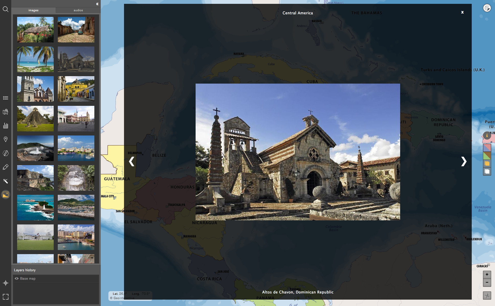Select the location pin marker tool

(x=5, y=139)
